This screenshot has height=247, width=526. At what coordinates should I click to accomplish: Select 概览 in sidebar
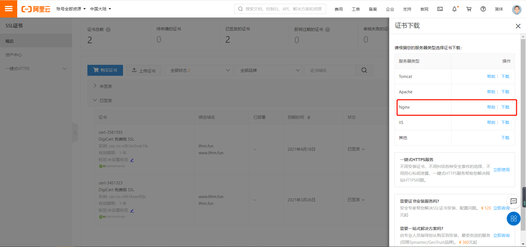click(x=36, y=41)
